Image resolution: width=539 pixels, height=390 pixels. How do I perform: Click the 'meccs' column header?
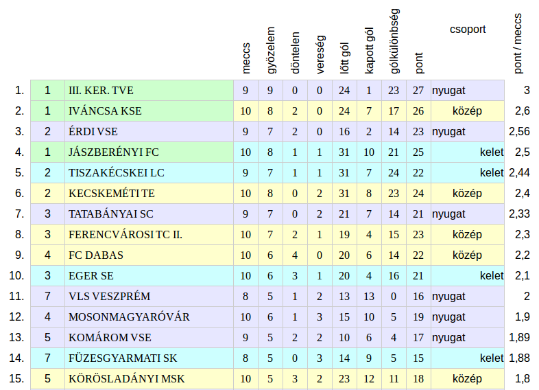[245, 58]
